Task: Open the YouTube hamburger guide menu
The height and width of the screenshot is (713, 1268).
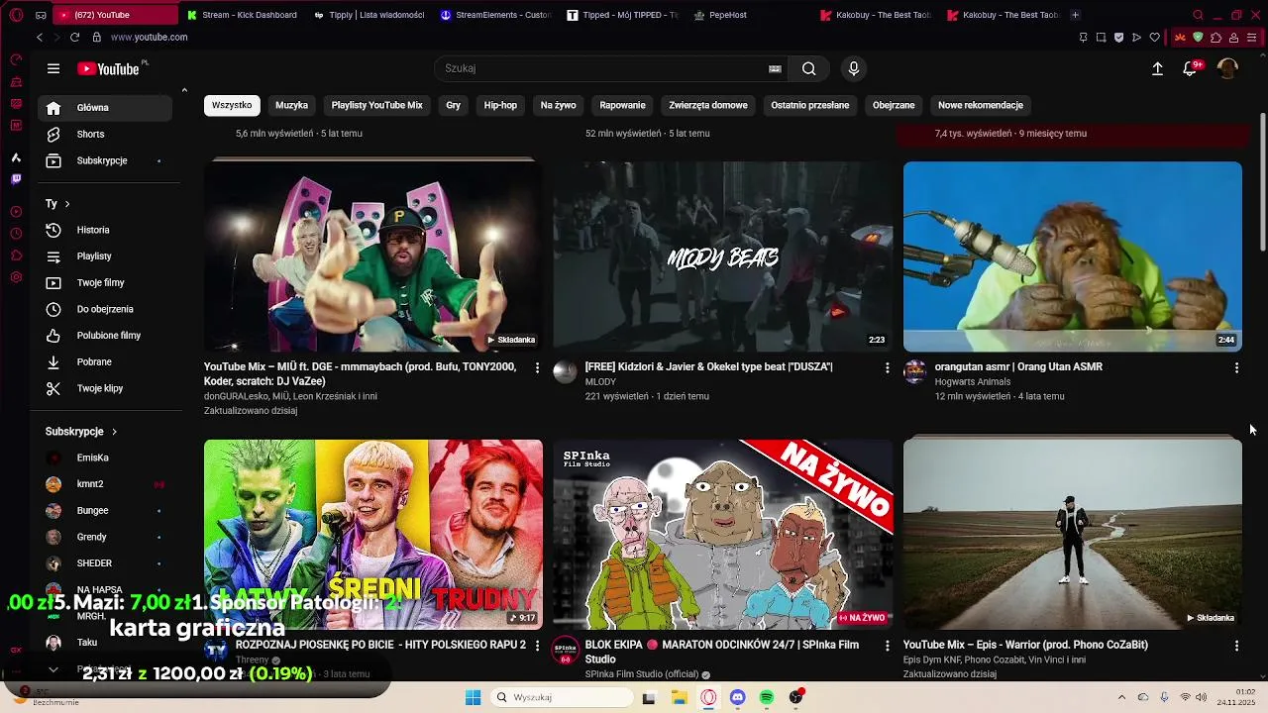Action: tap(53, 68)
